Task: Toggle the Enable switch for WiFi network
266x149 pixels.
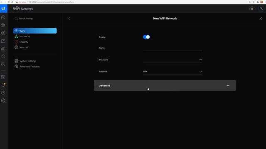Action: [x=146, y=37]
